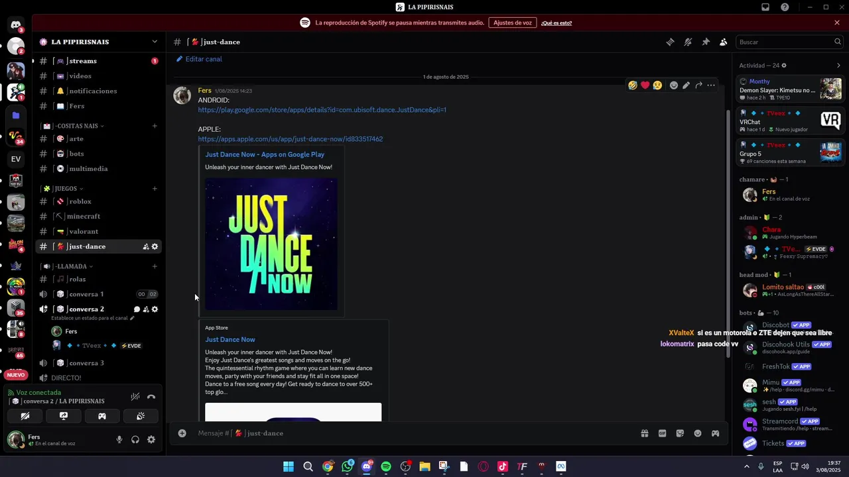Share your screen button

pos(64,416)
